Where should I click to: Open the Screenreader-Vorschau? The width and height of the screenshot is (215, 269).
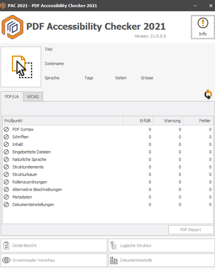coord(54,260)
